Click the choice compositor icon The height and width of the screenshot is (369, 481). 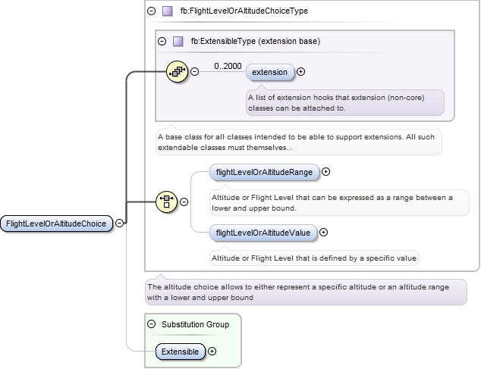click(166, 202)
